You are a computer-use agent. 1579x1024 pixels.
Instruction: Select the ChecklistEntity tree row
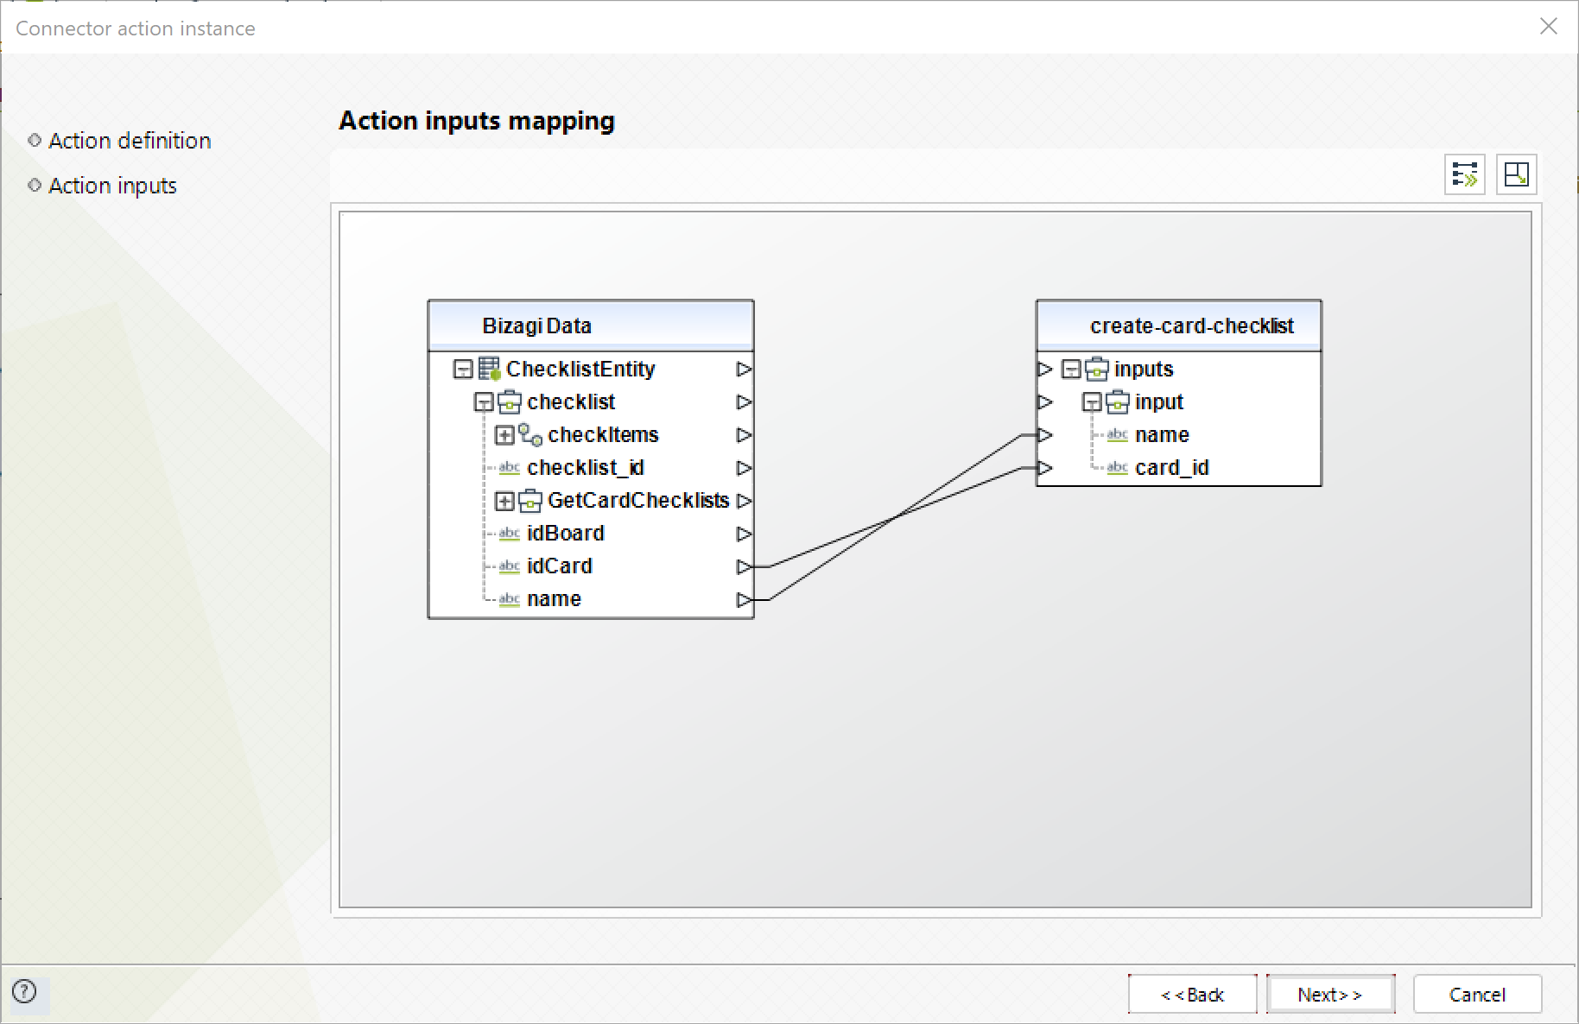(x=580, y=370)
